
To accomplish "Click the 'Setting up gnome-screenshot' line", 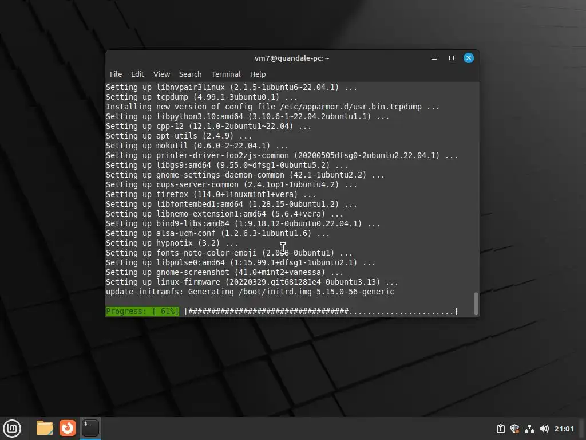I will tap(224, 272).
